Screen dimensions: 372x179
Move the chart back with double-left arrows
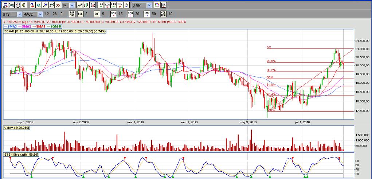click(x=39, y=5)
